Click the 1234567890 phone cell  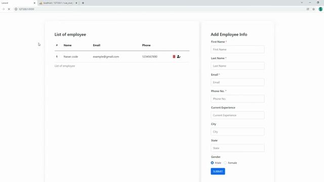tap(150, 57)
